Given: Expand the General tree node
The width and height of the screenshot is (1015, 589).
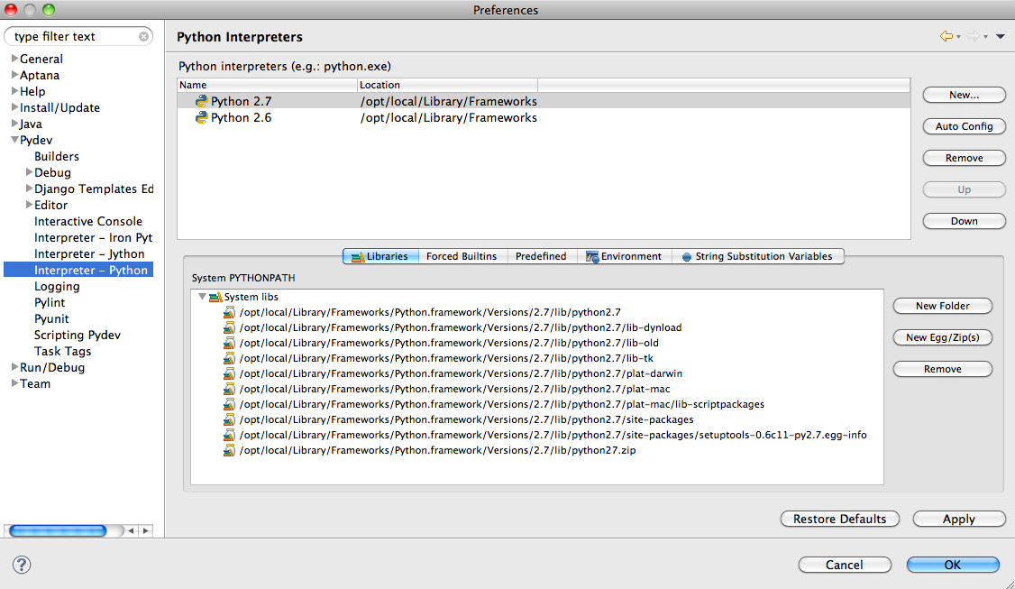Looking at the screenshot, I should tap(14, 59).
